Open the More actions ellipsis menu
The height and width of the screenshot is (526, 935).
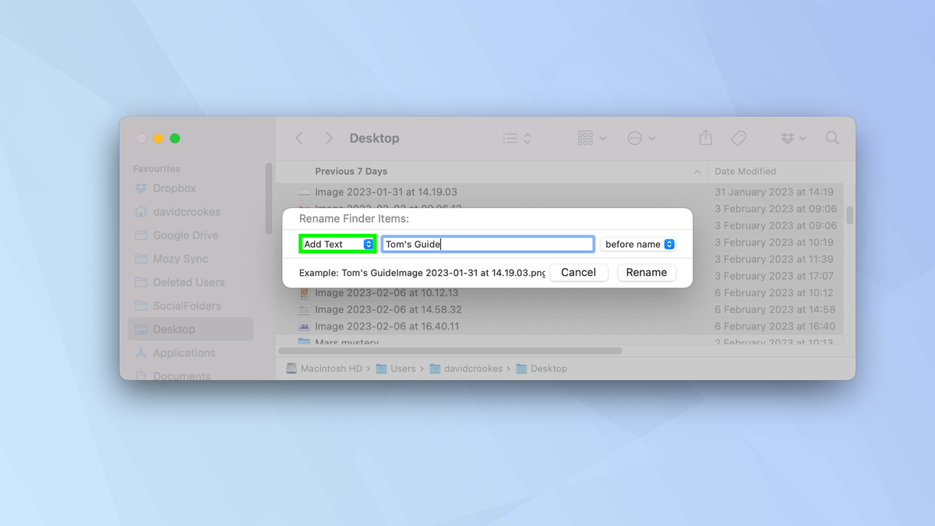click(x=640, y=137)
